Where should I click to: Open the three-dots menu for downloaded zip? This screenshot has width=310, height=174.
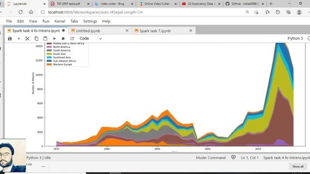pyautogui.click(x=43, y=166)
